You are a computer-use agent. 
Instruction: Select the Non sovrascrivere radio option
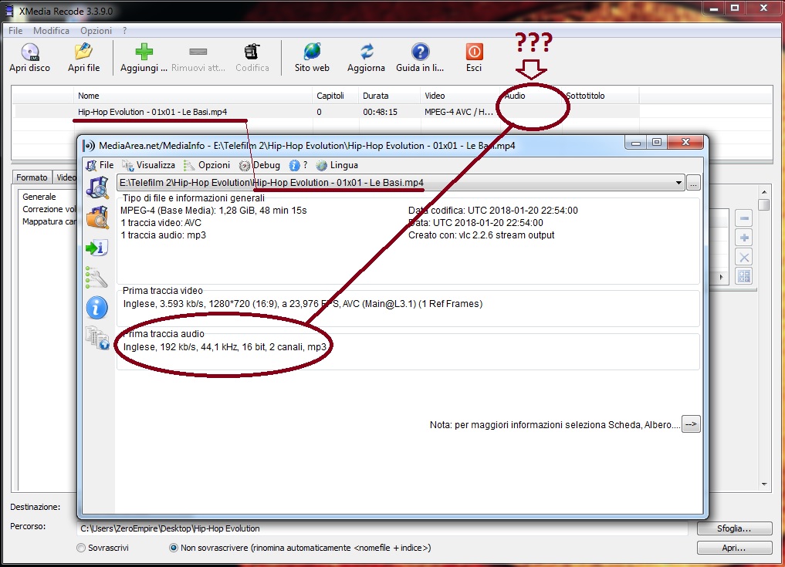coord(173,548)
